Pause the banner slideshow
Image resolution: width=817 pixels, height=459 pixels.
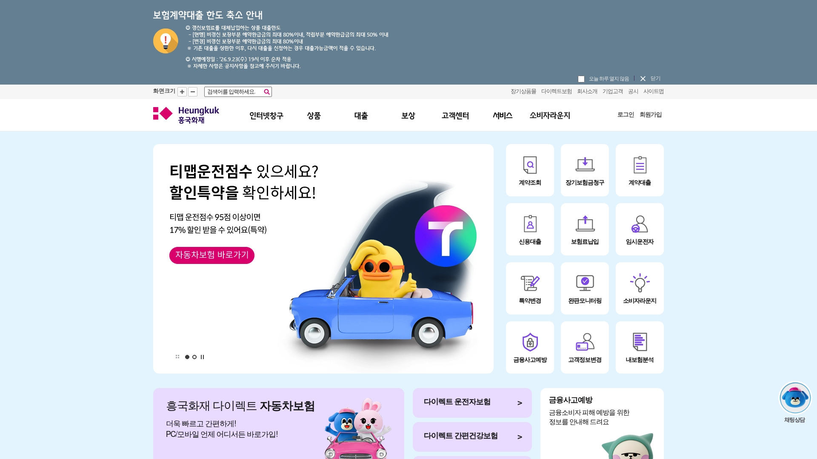point(202,357)
